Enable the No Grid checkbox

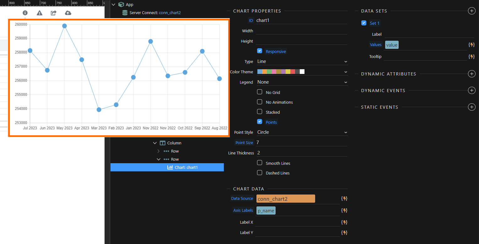260,92
